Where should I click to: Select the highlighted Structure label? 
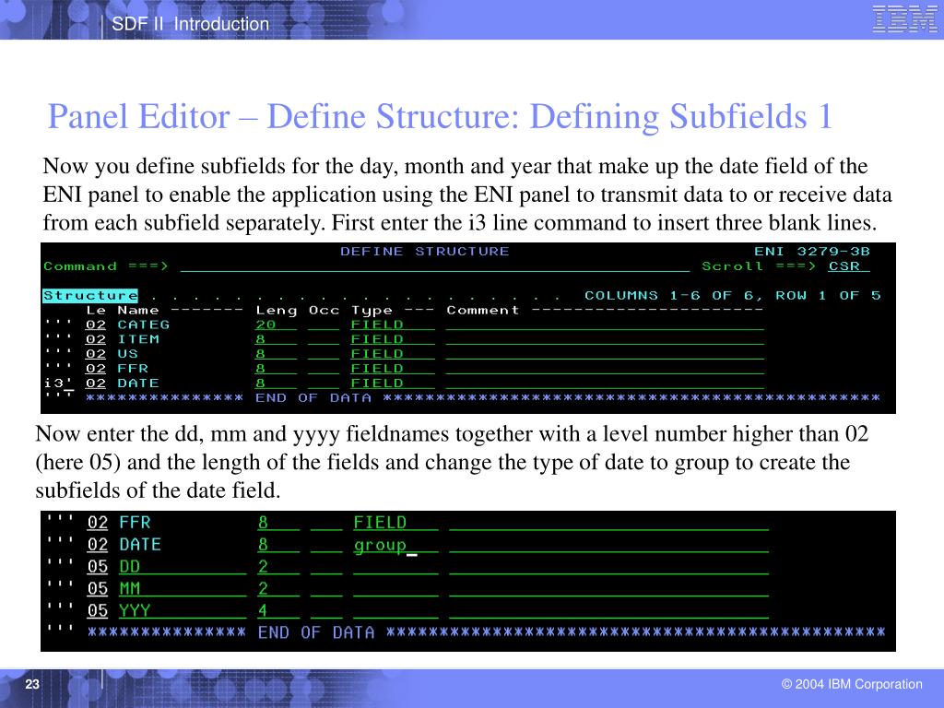click(x=90, y=296)
